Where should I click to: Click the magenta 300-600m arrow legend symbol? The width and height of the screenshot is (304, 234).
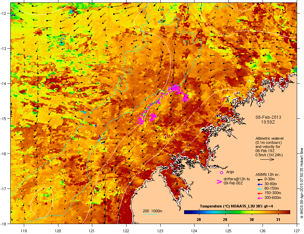pyautogui.click(x=260, y=198)
